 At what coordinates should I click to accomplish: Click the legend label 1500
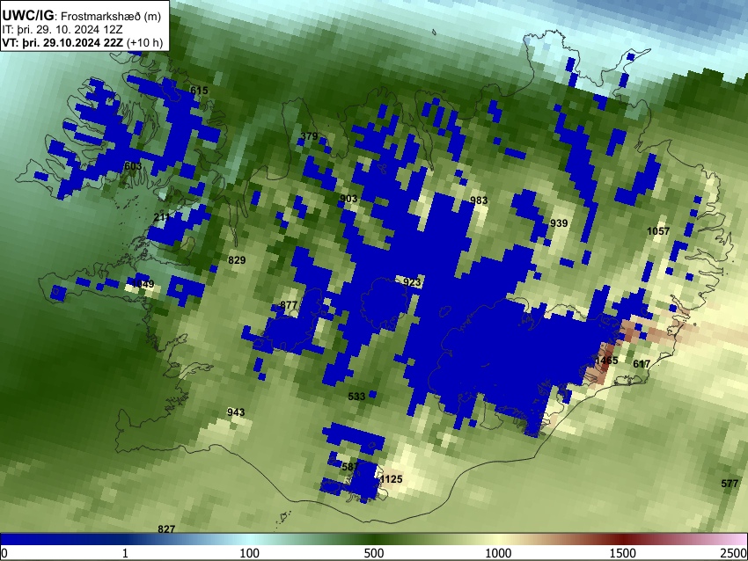tap(623, 553)
